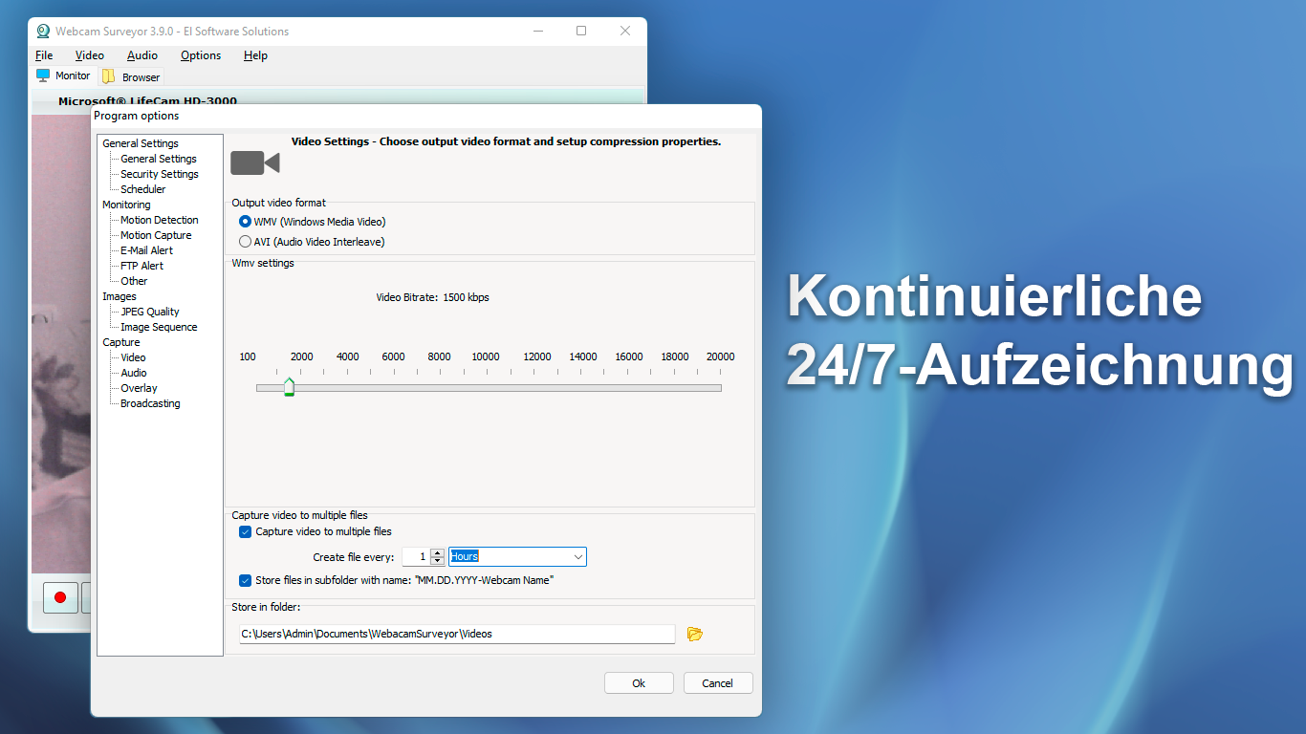
Task: Select the Images category
Action: point(120,296)
